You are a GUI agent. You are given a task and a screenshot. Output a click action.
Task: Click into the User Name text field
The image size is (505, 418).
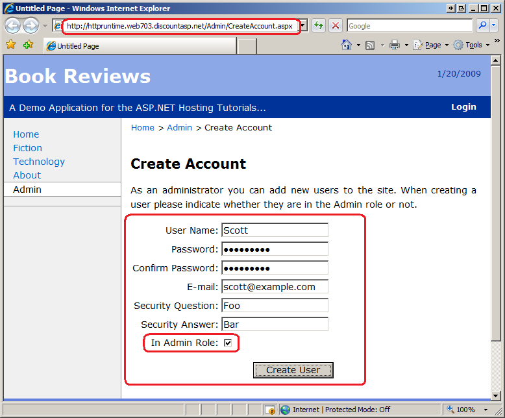[x=275, y=230]
